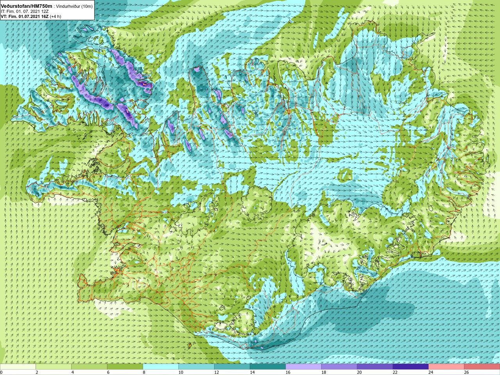Screen dimensions: 500x375
Task: Click the dark teal 14–16 legend swatch
Action: point(268,367)
